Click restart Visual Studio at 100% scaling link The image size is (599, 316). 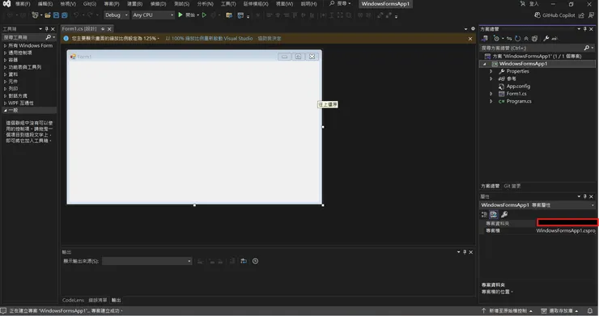tap(209, 39)
